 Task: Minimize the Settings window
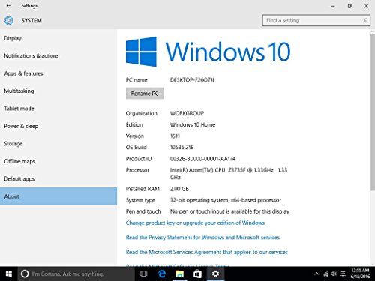(x=333, y=6)
